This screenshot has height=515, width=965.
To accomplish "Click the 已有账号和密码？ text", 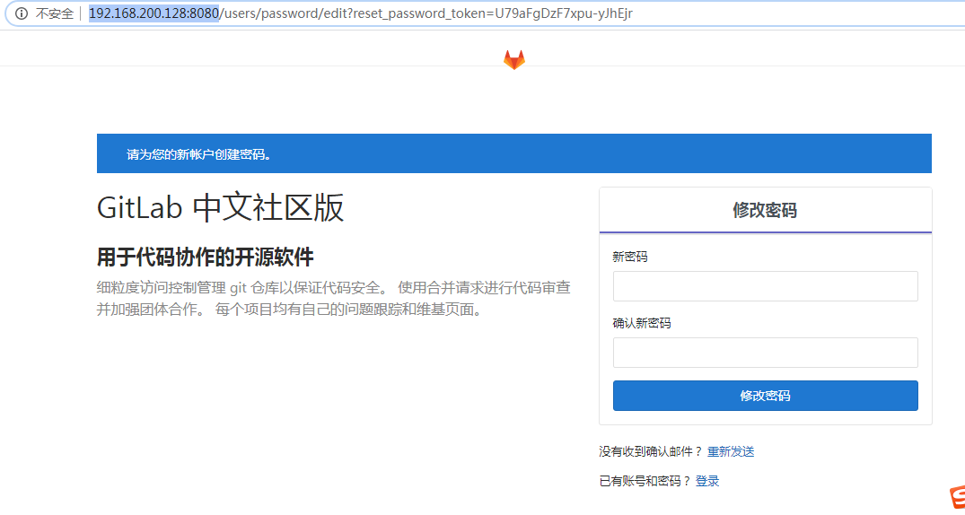I will coord(645,481).
